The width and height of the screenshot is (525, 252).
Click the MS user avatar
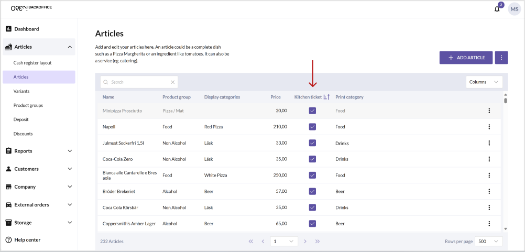click(515, 9)
